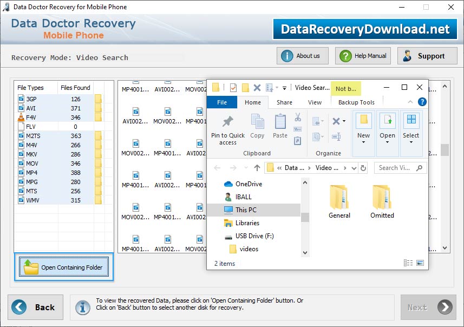464x327 pixels.
Task: Click scroll down arrow of recovered files list
Action: point(445,248)
